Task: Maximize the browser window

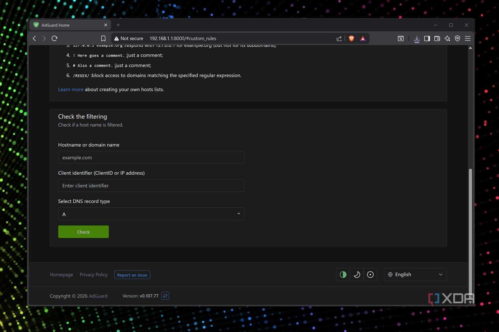Action: coord(451,25)
